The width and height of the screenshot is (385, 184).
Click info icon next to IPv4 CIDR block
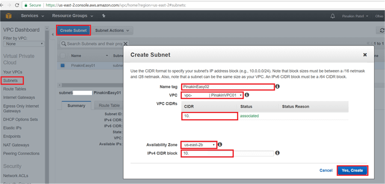click(x=278, y=153)
